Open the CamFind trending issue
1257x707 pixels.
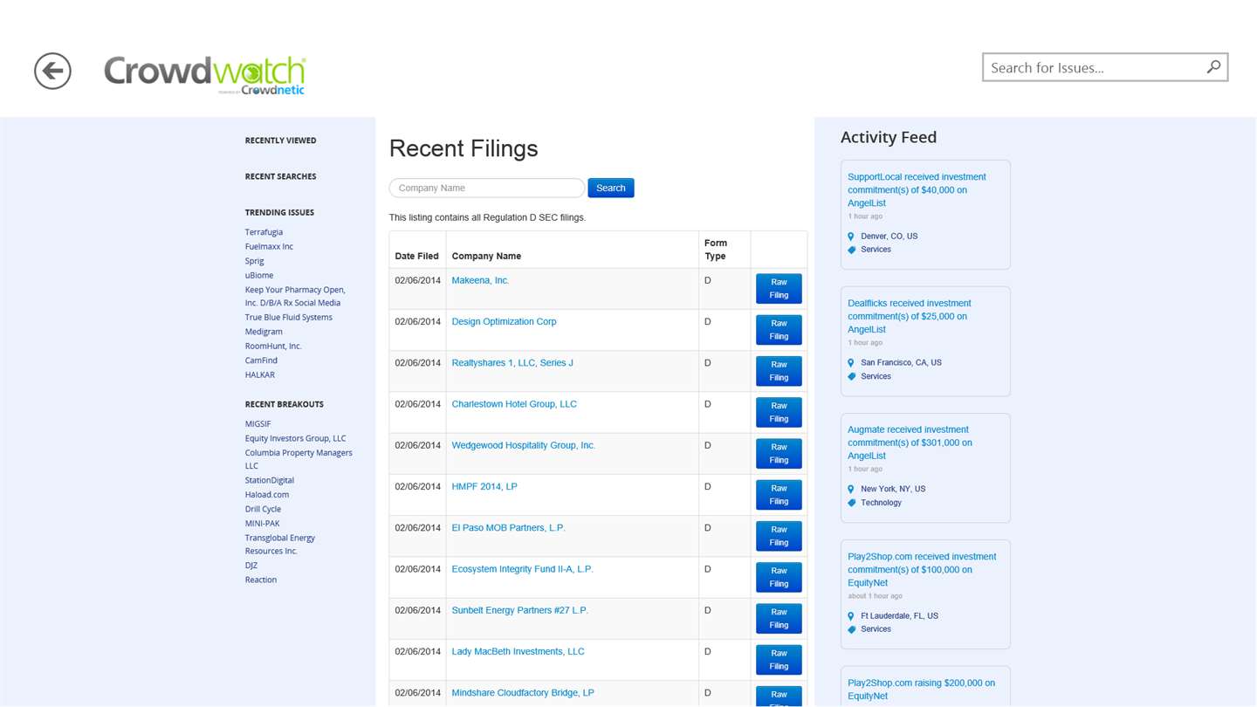261,360
